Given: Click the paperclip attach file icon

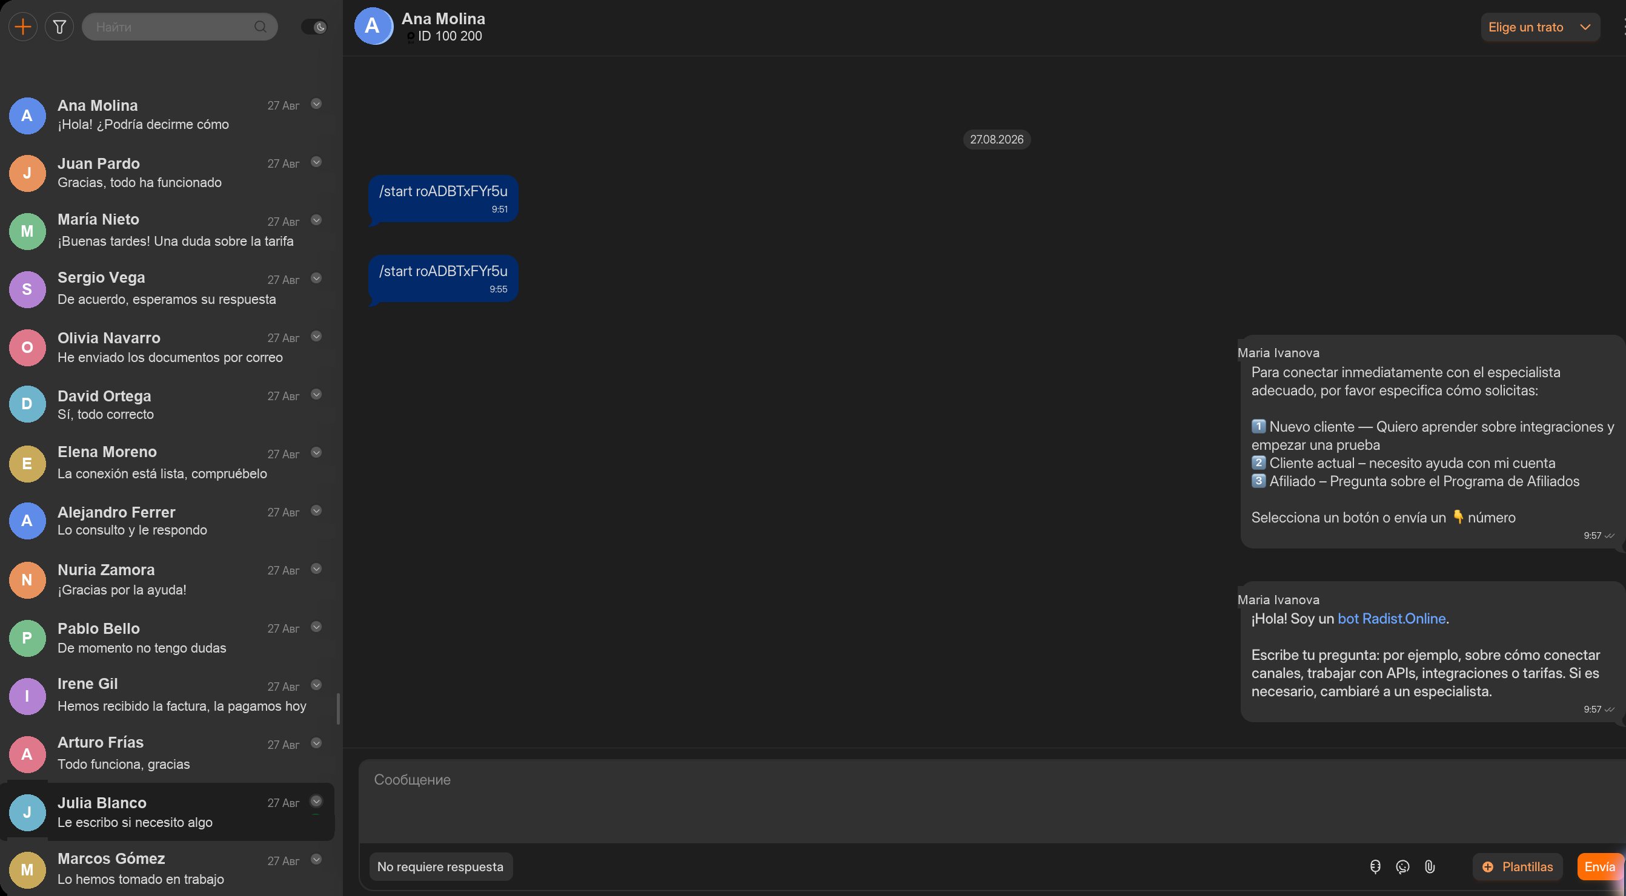Looking at the screenshot, I should point(1430,866).
